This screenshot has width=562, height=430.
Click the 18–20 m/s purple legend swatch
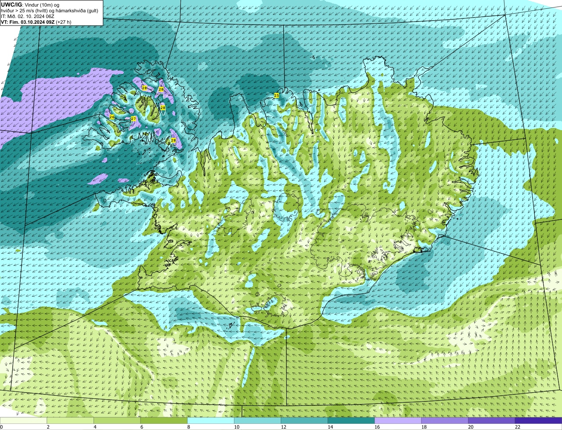(x=444, y=420)
